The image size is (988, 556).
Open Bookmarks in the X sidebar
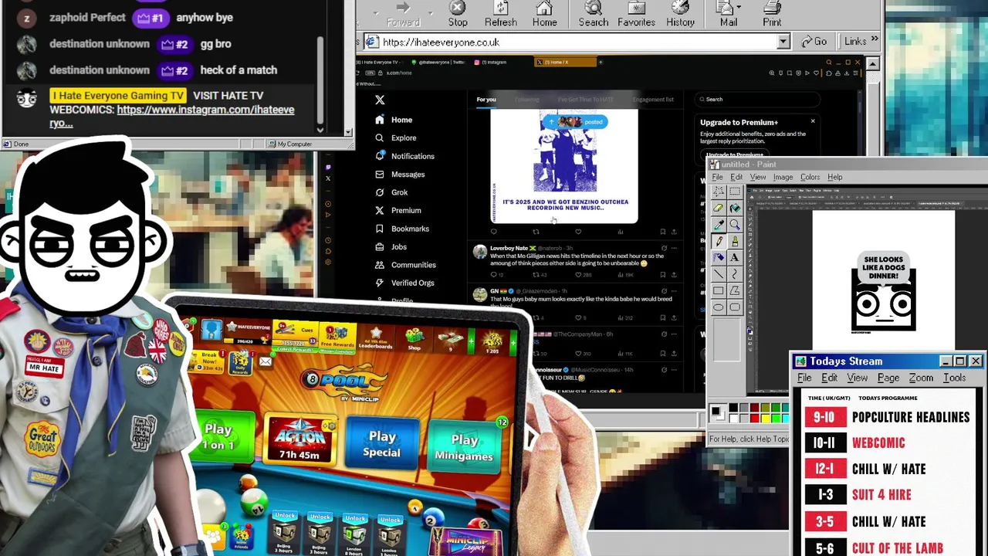(402, 229)
